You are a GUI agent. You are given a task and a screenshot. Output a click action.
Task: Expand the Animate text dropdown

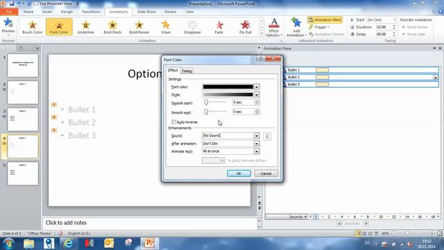click(x=257, y=151)
